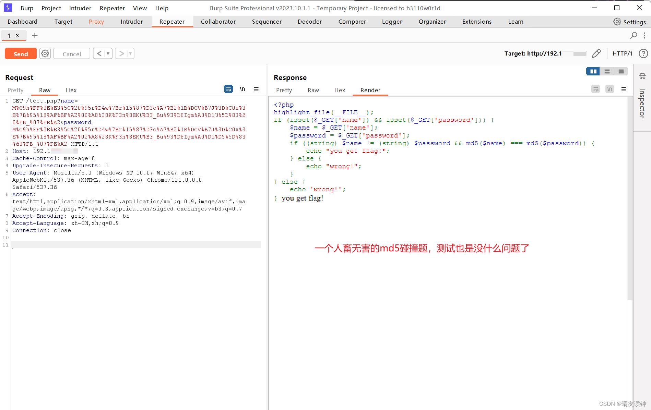The width and height of the screenshot is (651, 410).
Task: Show response in Hex view
Action: click(x=340, y=90)
